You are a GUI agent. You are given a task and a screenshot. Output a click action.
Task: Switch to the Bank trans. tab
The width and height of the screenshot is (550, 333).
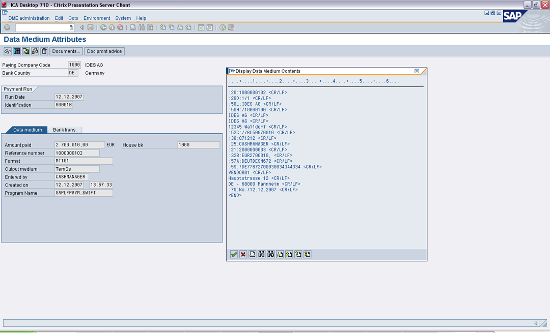click(65, 130)
